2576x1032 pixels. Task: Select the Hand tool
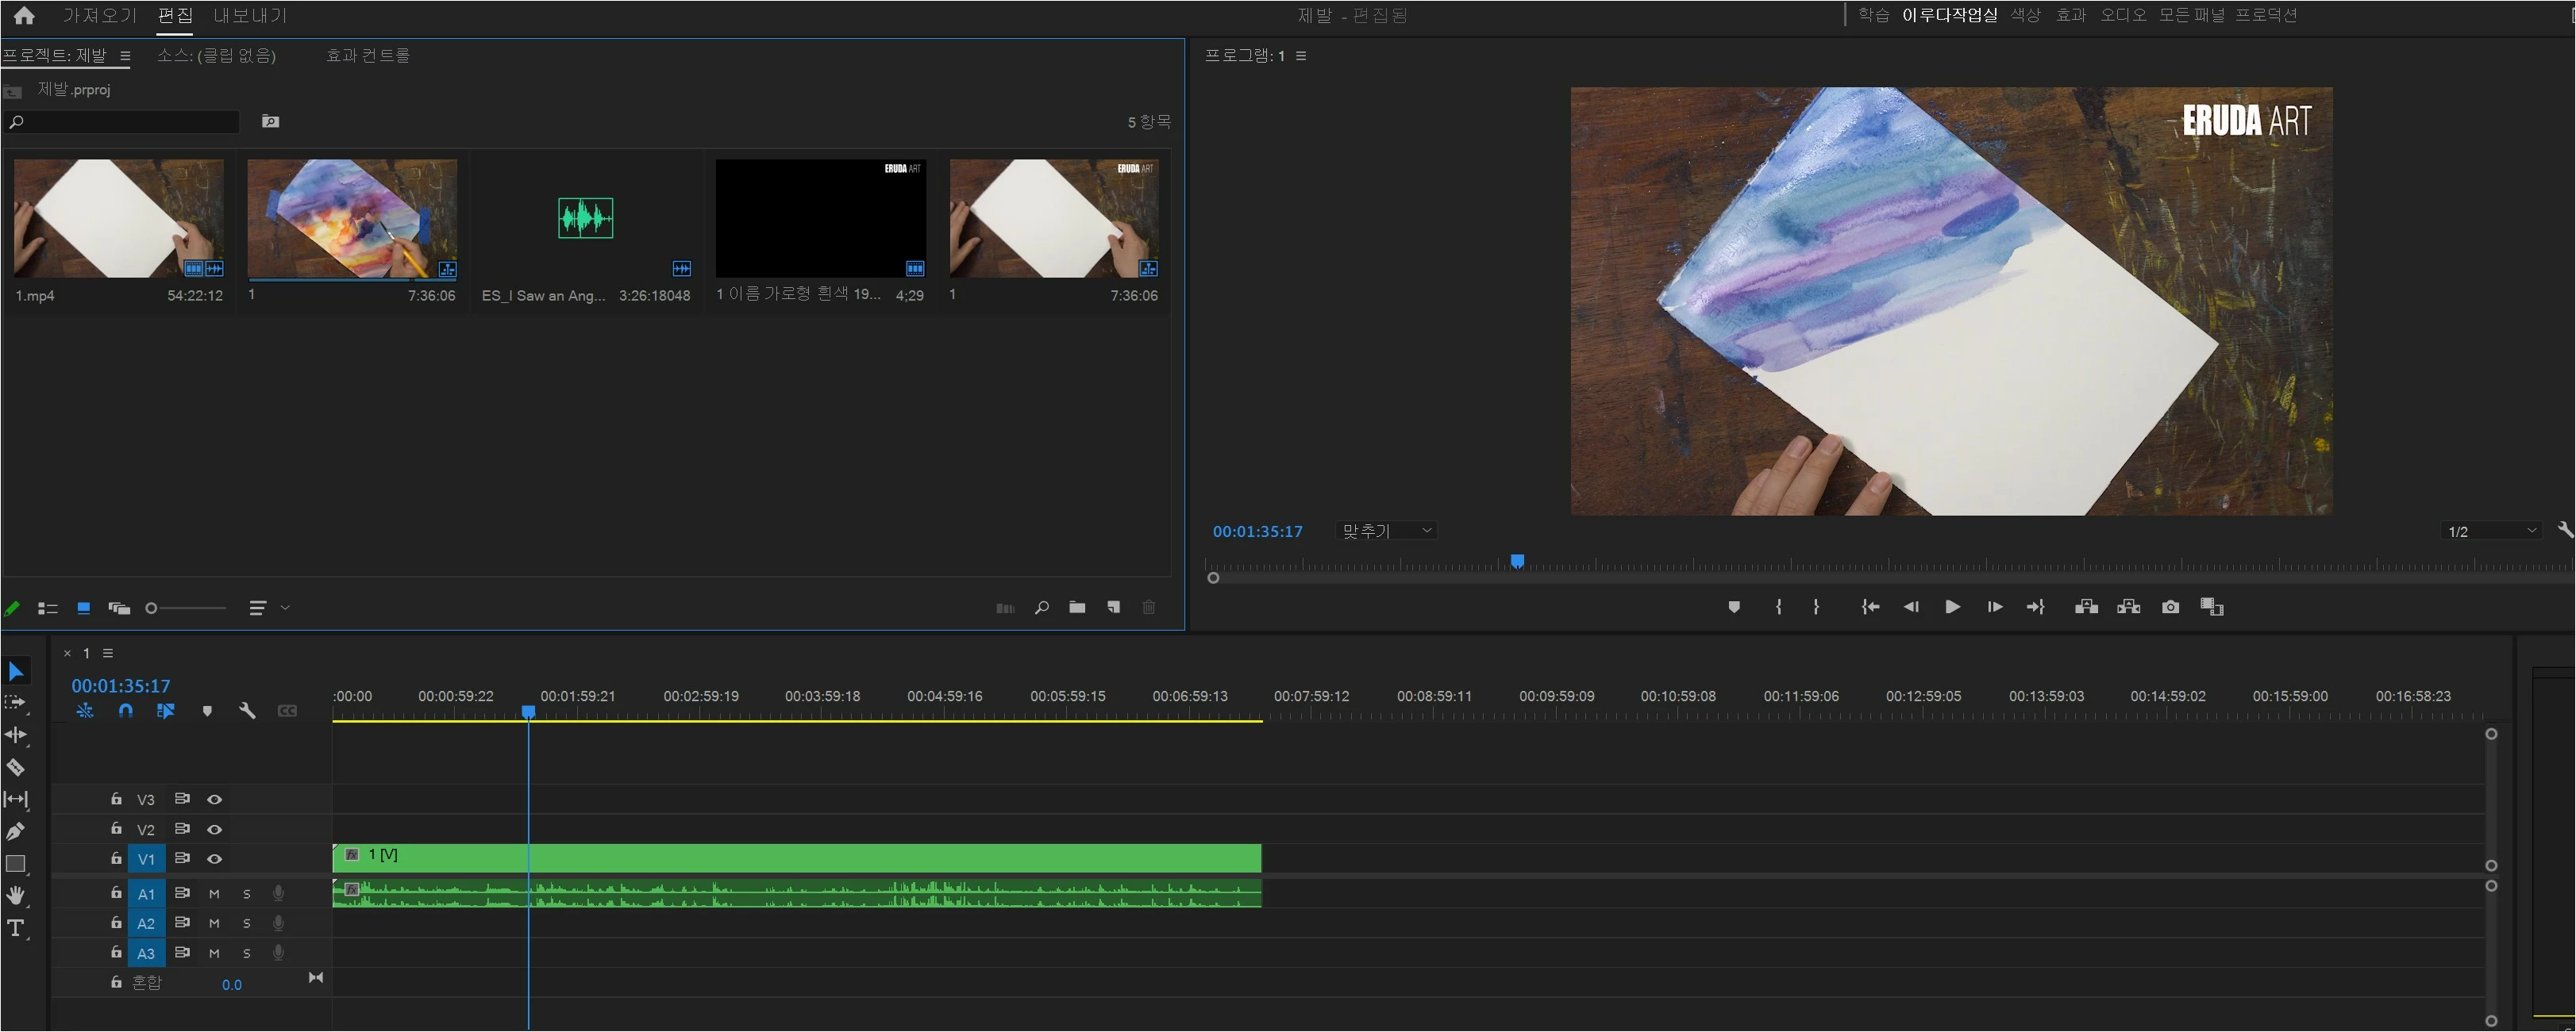[x=16, y=895]
